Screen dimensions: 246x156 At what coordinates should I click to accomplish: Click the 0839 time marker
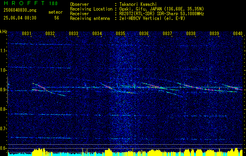pos(214,33)
